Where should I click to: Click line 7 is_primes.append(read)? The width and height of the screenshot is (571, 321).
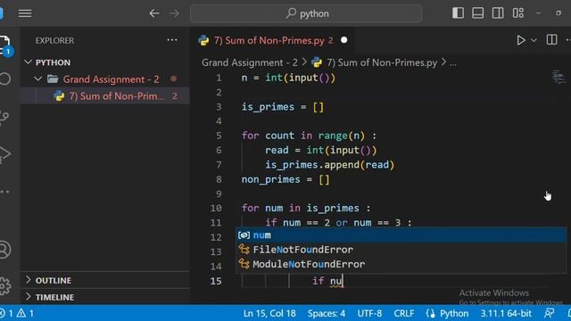point(329,165)
